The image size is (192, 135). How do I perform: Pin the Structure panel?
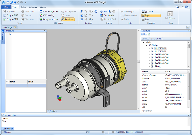click(189, 31)
